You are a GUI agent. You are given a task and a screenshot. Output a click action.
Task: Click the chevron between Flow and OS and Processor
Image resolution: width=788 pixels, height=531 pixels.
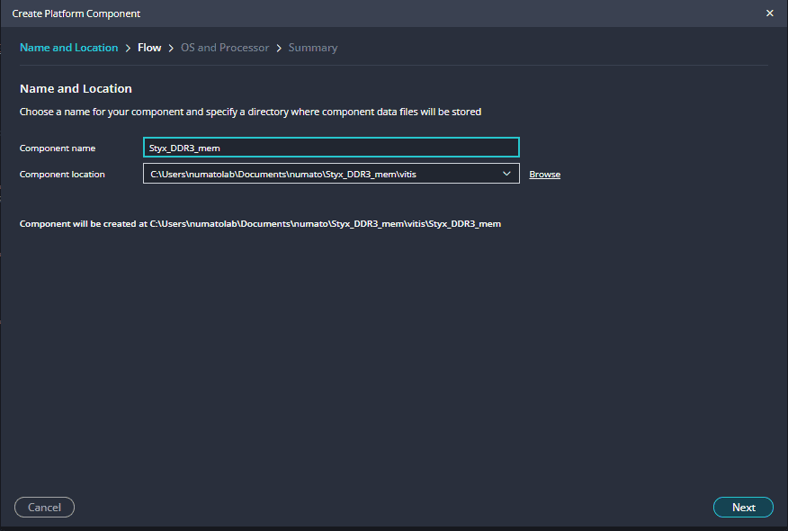(x=171, y=48)
